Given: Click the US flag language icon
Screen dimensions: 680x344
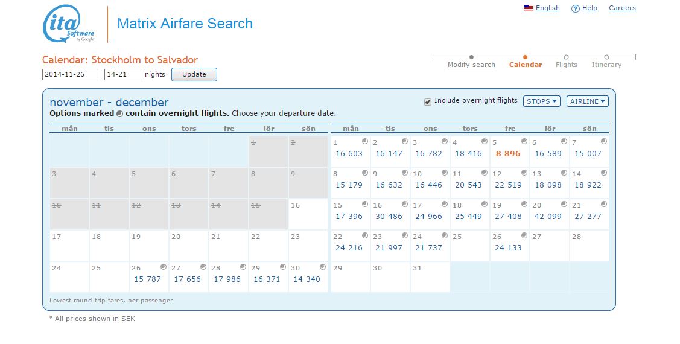Looking at the screenshot, I should pyautogui.click(x=529, y=8).
